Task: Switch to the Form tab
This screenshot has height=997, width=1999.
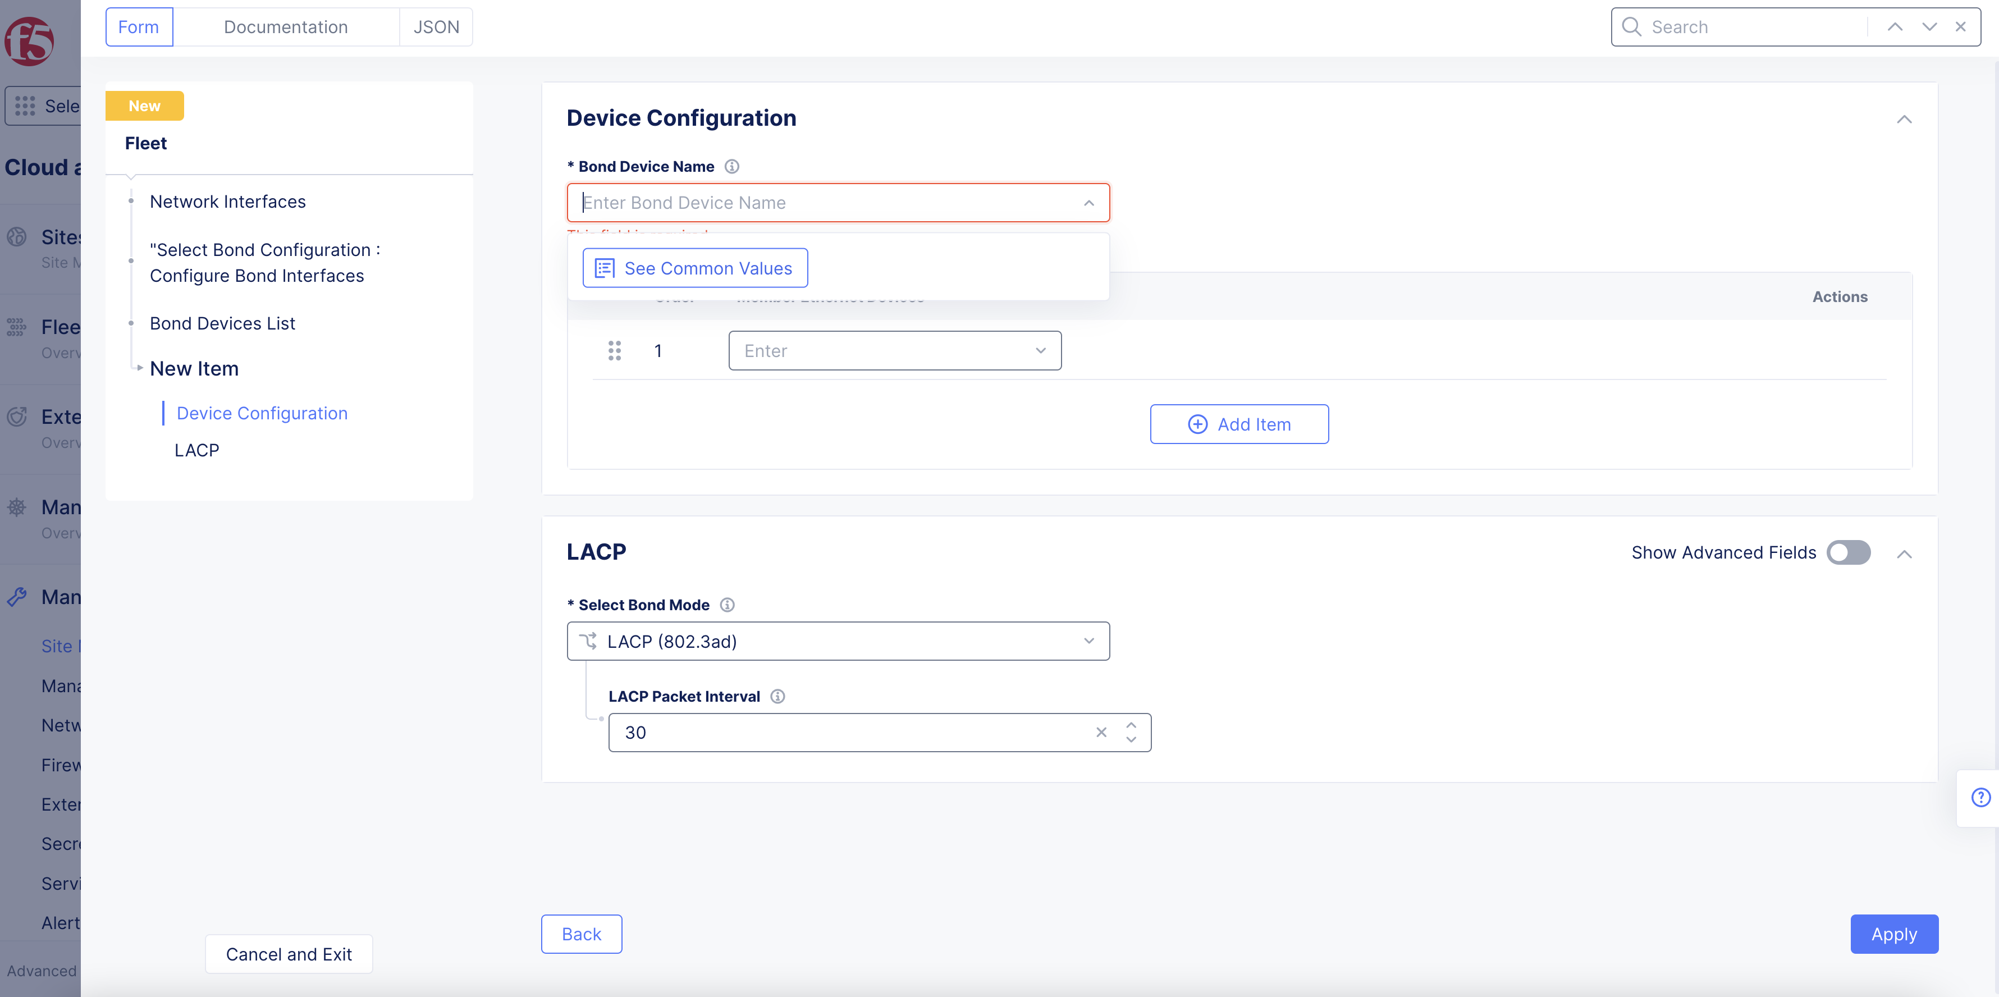Action: (x=139, y=27)
